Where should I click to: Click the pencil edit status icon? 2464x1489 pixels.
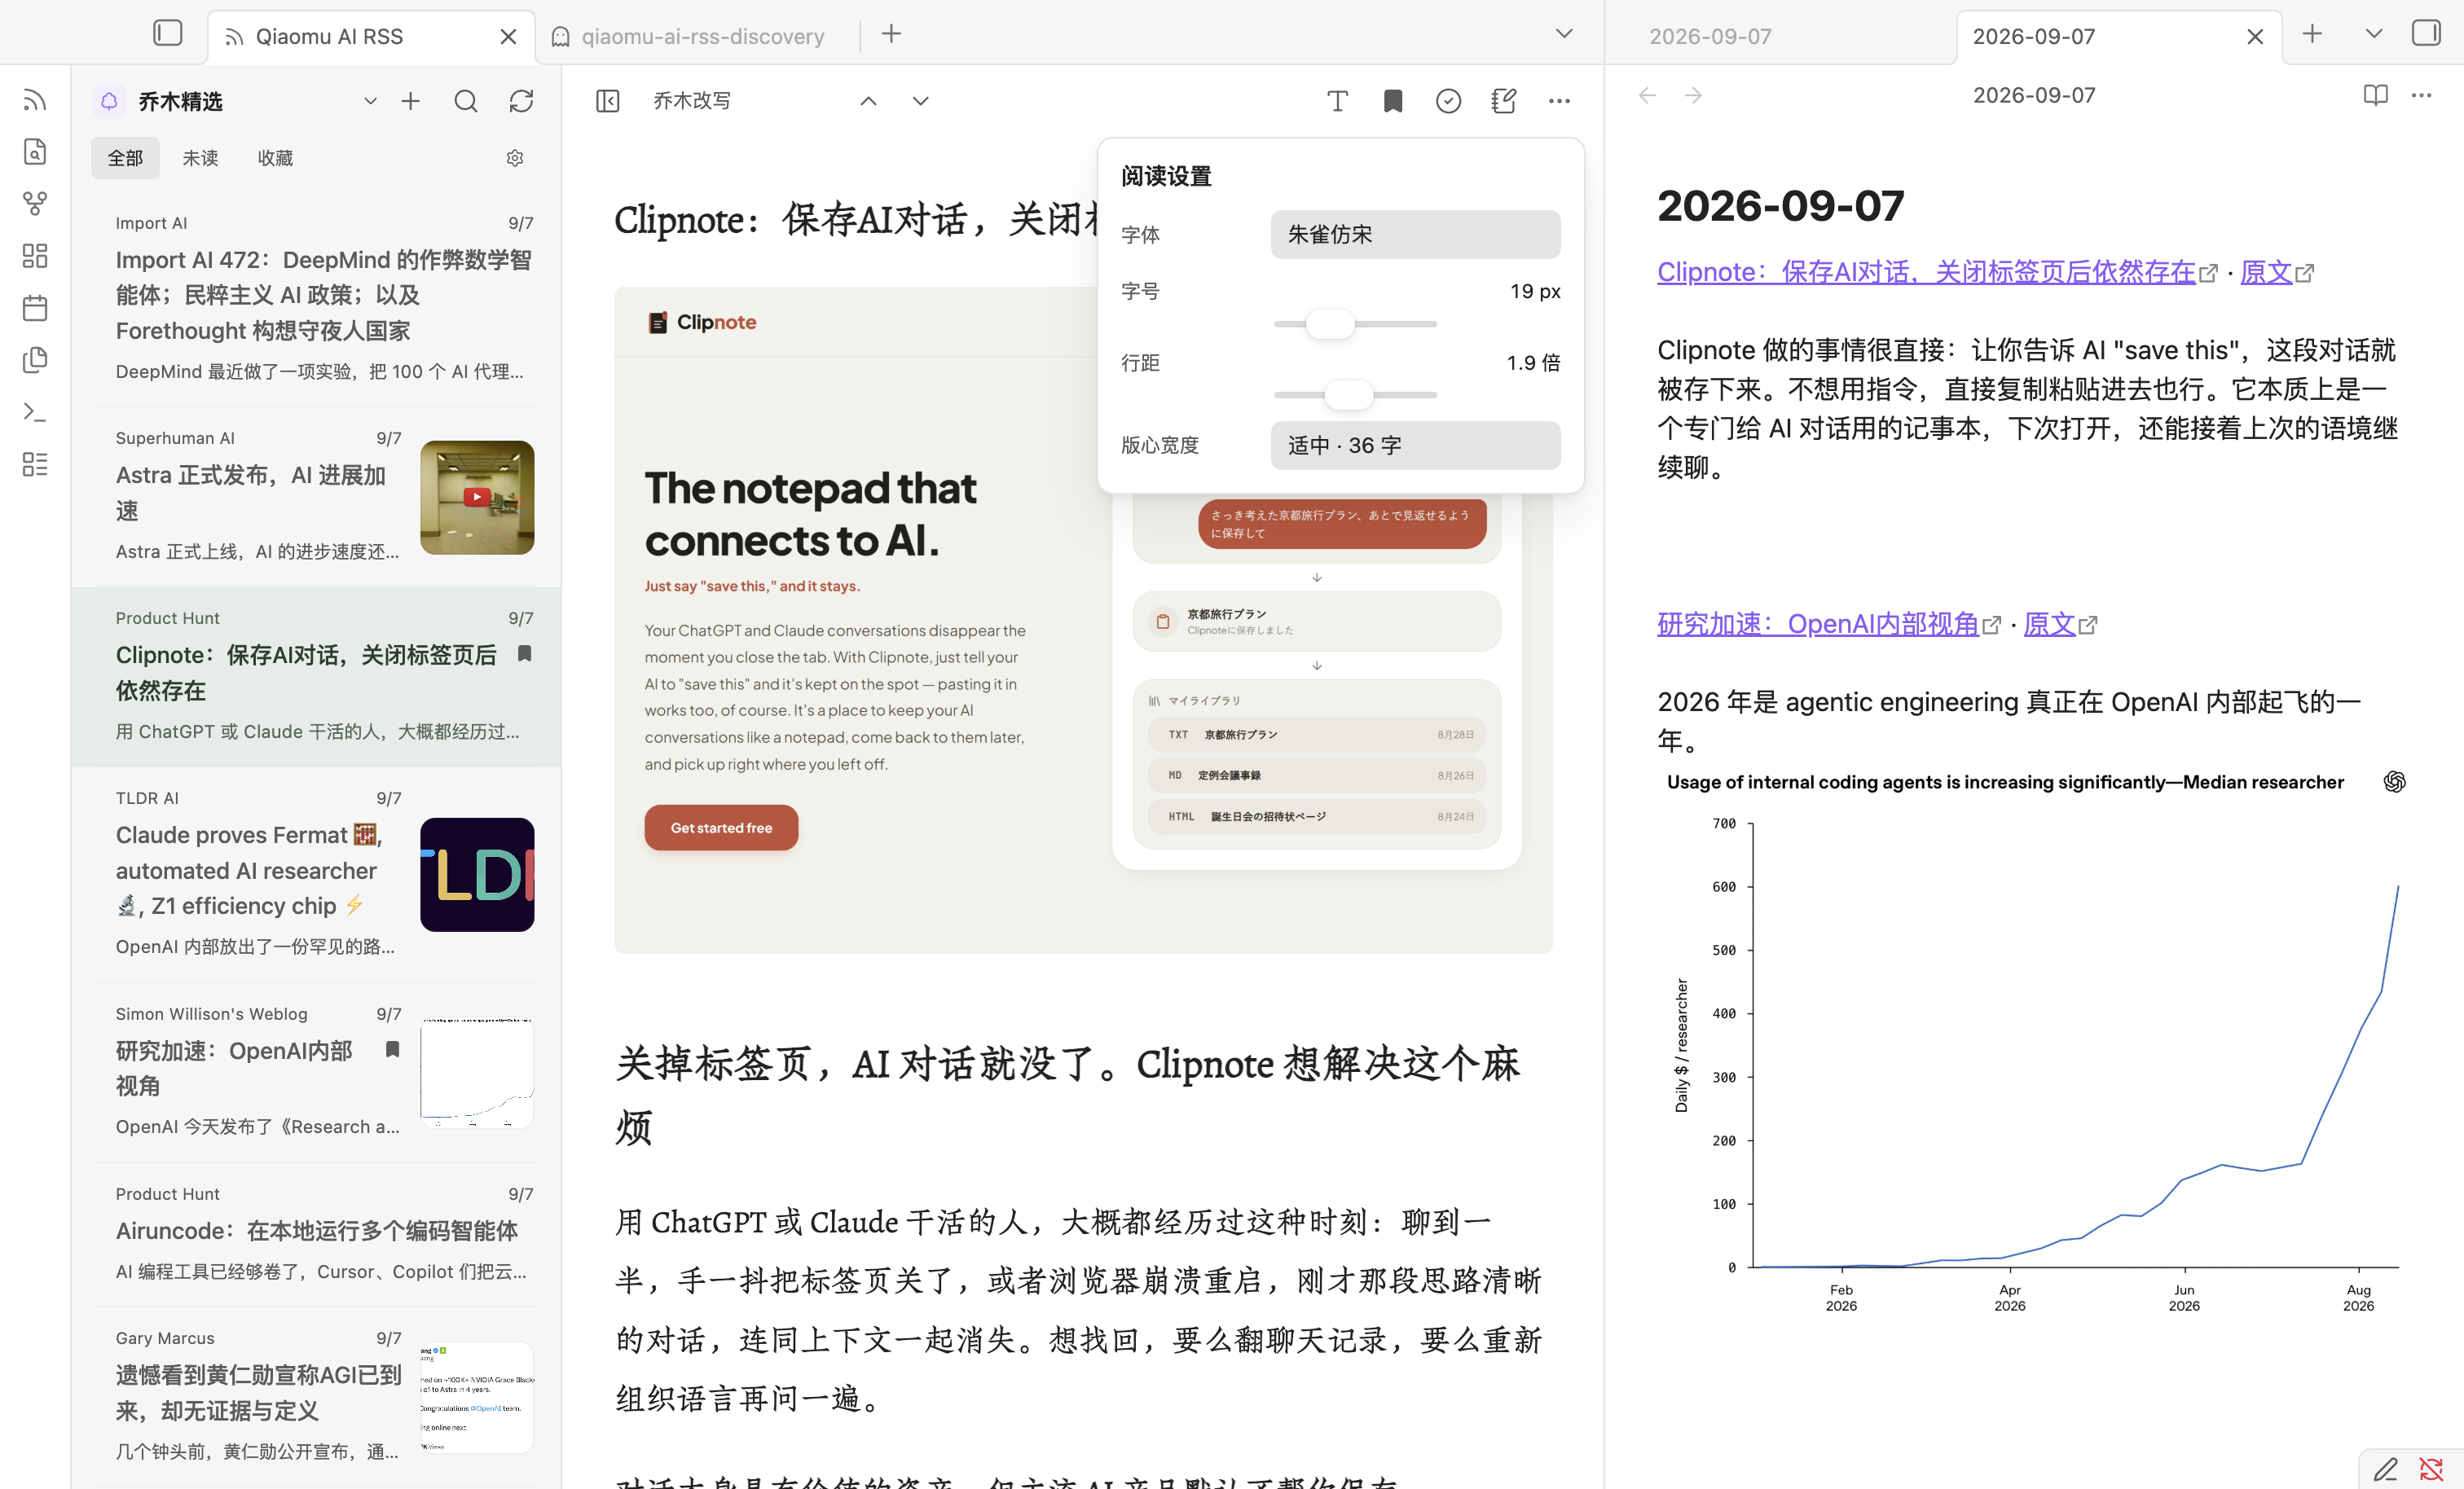tap(2386, 1469)
